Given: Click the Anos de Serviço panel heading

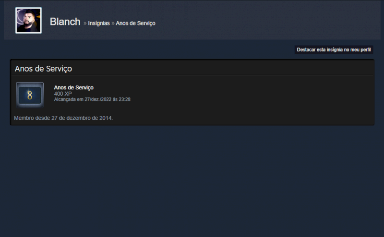Looking at the screenshot, I should (x=43, y=68).
